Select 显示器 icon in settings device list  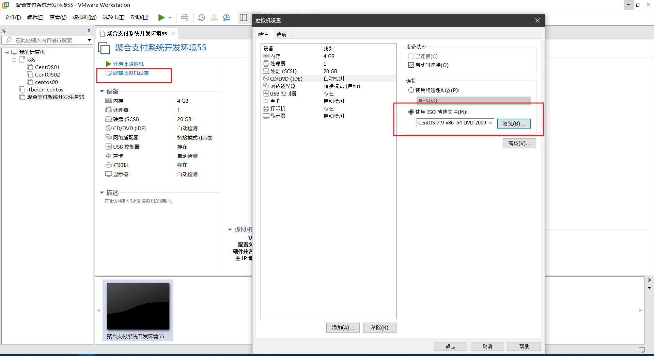(x=266, y=116)
